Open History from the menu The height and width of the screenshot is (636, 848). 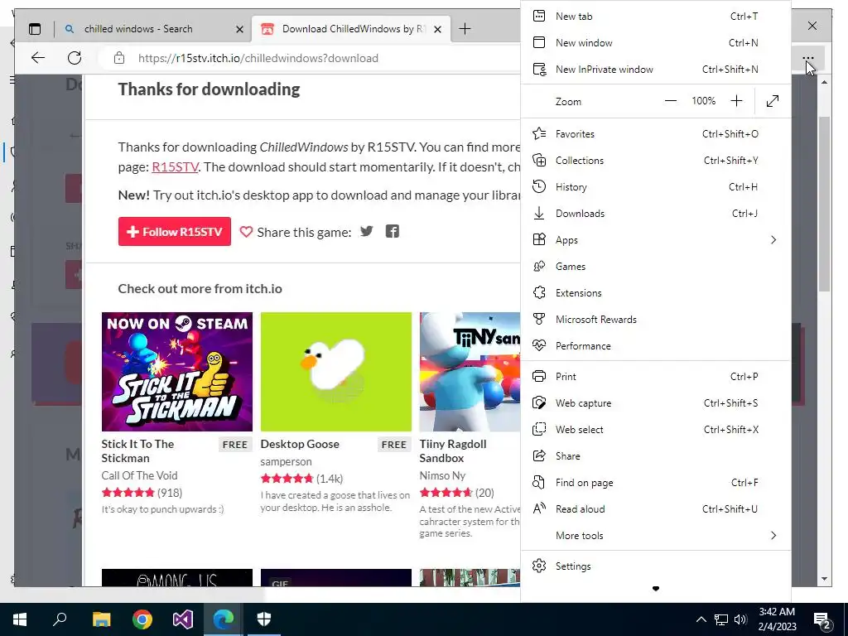point(656,186)
